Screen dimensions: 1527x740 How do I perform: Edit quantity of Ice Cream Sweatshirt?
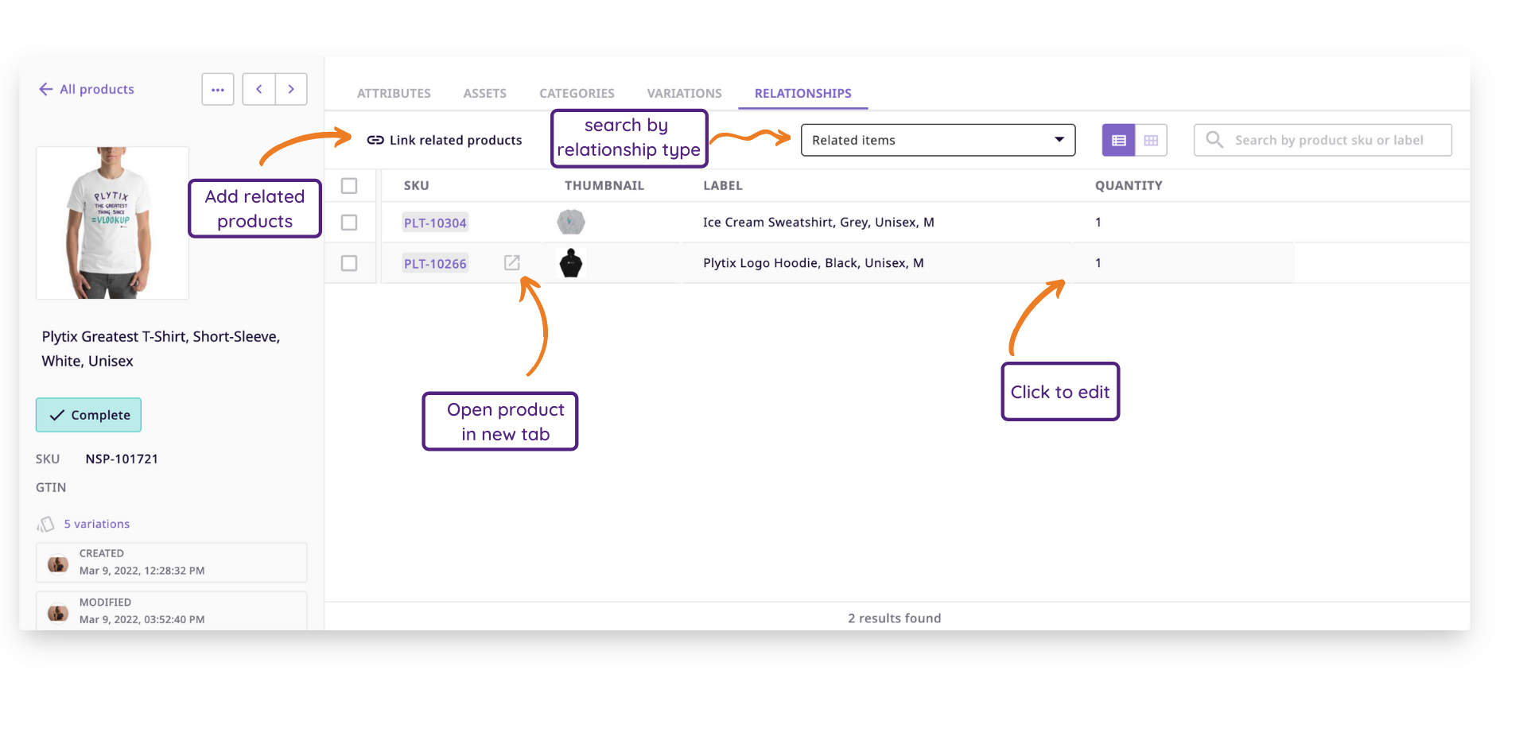pyautogui.click(x=1098, y=223)
